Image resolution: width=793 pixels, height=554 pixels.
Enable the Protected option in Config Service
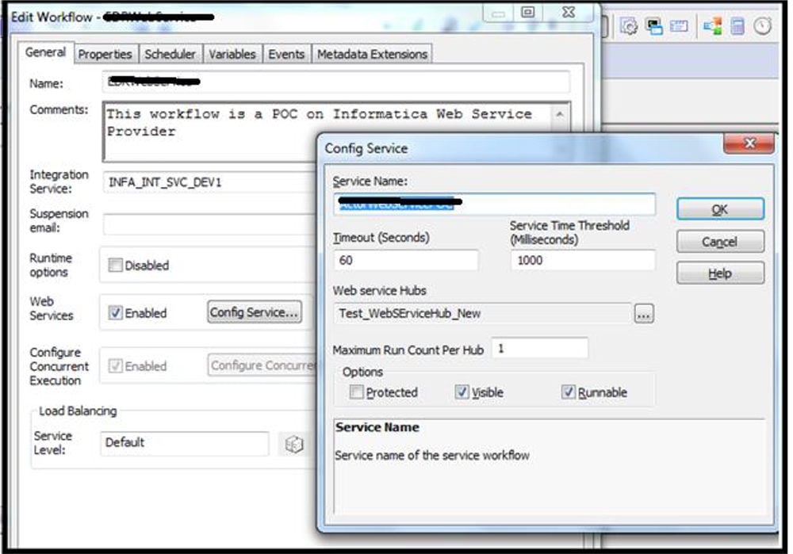click(356, 392)
